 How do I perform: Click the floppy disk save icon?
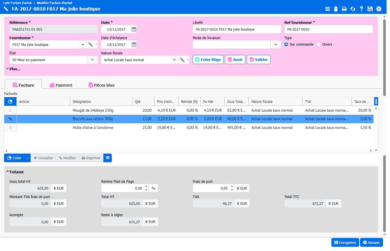370,9
